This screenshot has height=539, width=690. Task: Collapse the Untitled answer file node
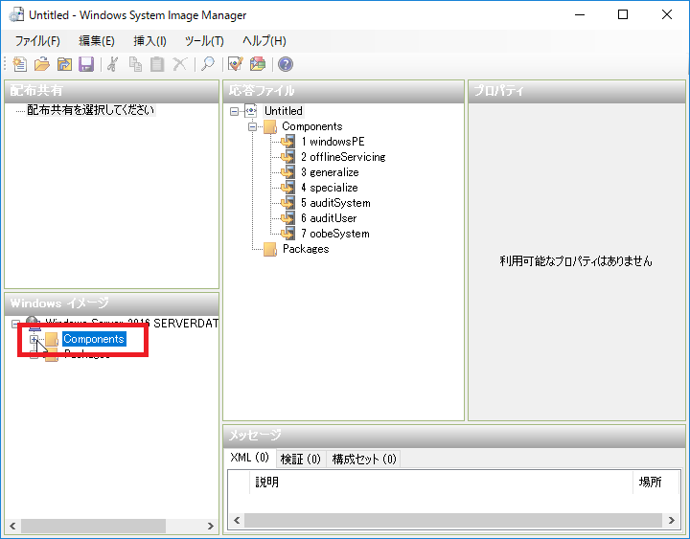[x=235, y=111]
